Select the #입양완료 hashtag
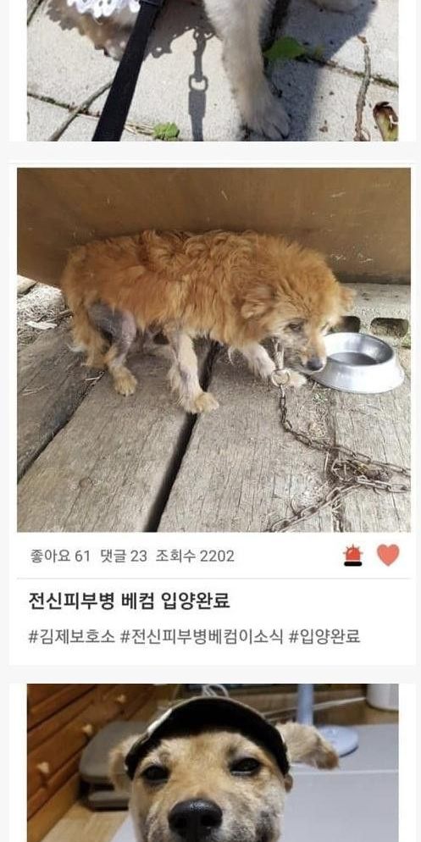Image resolution: width=421 pixels, height=842 pixels. coord(324,637)
